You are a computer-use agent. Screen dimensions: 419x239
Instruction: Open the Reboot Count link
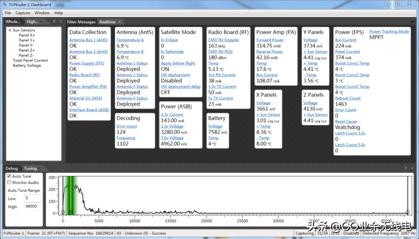tap(348, 98)
